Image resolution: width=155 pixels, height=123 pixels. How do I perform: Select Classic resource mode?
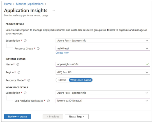pos(62,80)
